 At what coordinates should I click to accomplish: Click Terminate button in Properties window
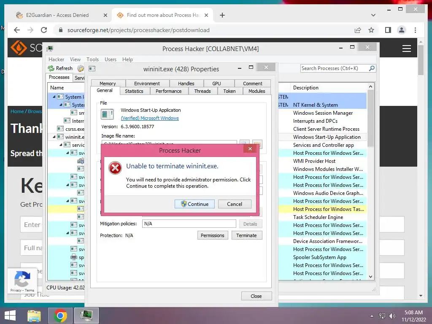point(246,235)
